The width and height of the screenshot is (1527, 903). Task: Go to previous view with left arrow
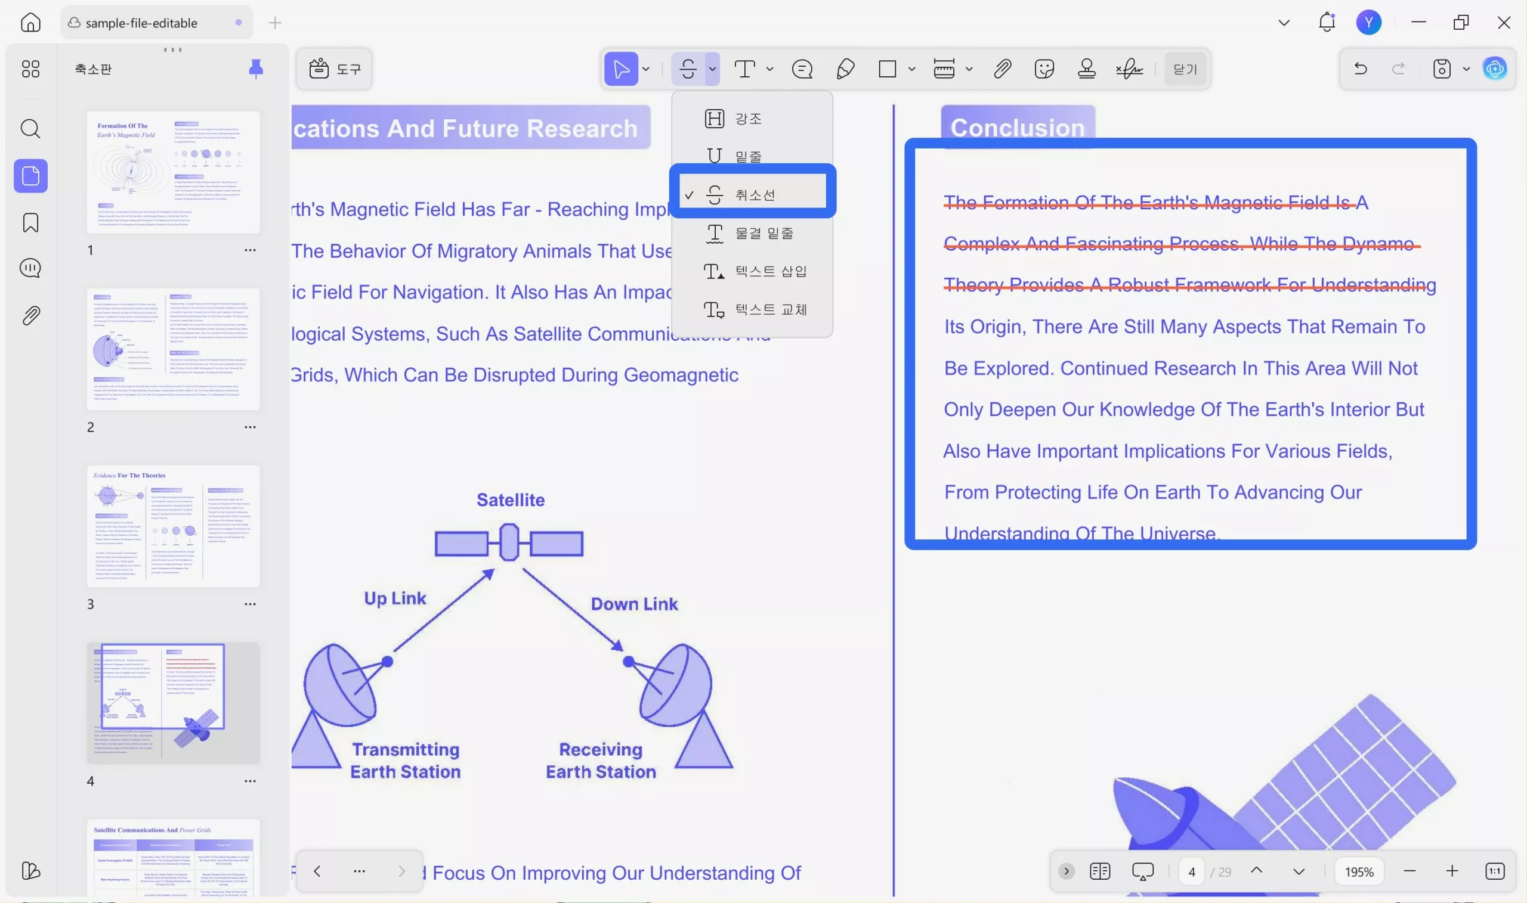tap(317, 871)
